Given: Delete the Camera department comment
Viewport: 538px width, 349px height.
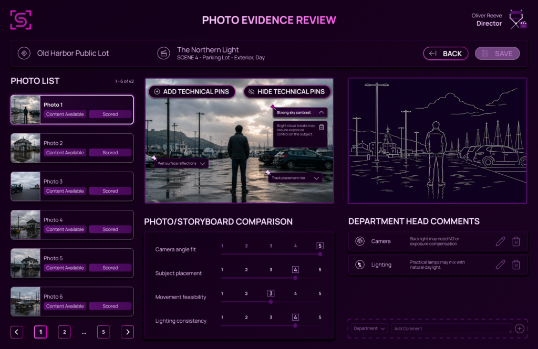Looking at the screenshot, I should coord(516,241).
